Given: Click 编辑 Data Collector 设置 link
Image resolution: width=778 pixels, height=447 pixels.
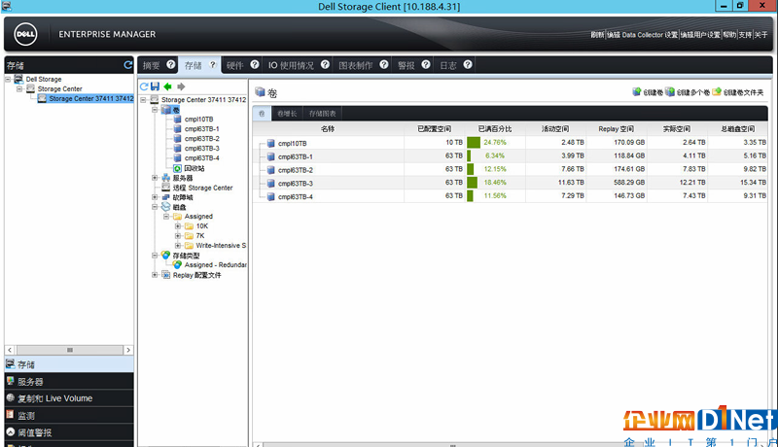Looking at the screenshot, I should tap(642, 35).
